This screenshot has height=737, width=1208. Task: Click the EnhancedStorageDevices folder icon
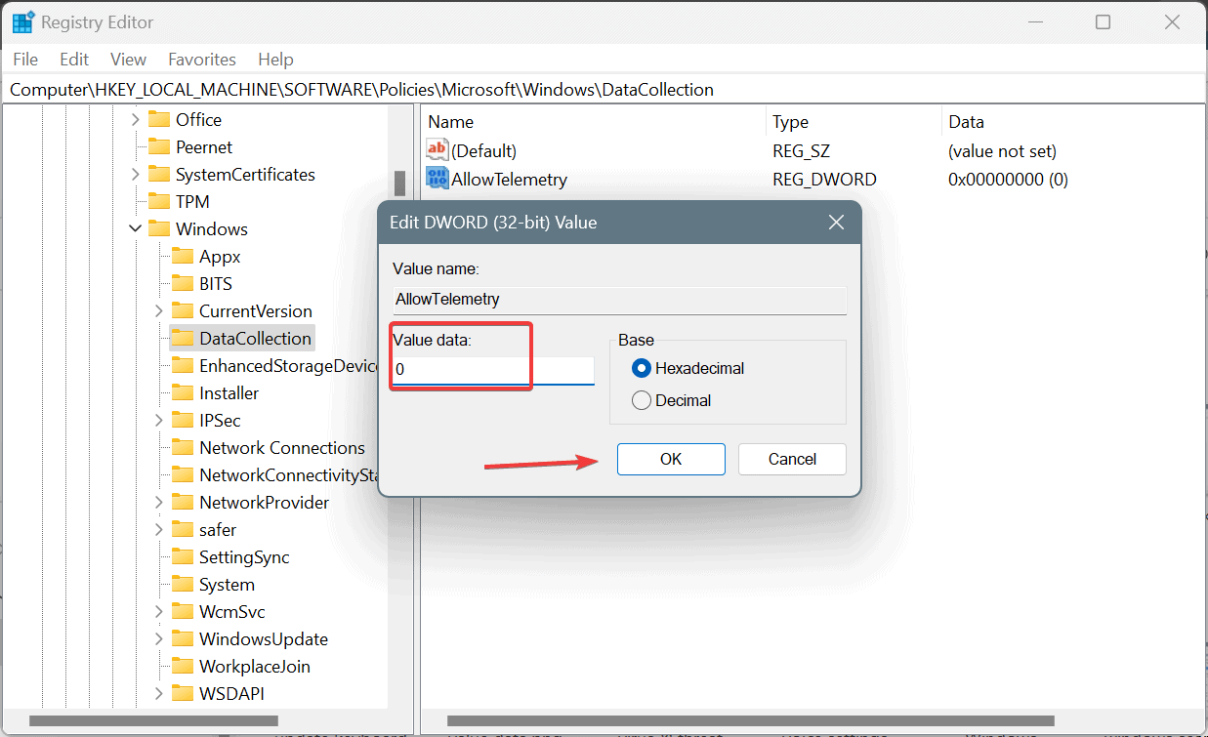click(183, 365)
